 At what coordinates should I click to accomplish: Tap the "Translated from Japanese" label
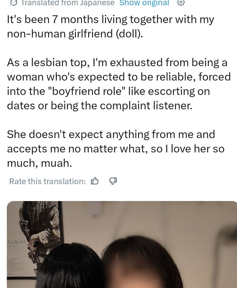tap(68, 3)
